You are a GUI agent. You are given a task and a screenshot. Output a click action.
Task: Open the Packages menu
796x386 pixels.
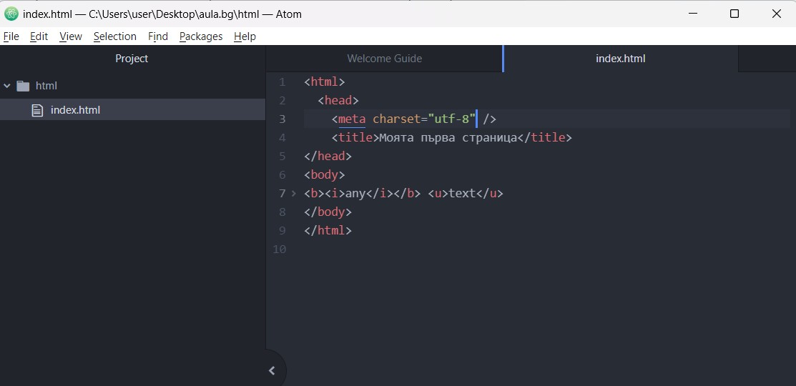[x=201, y=36]
